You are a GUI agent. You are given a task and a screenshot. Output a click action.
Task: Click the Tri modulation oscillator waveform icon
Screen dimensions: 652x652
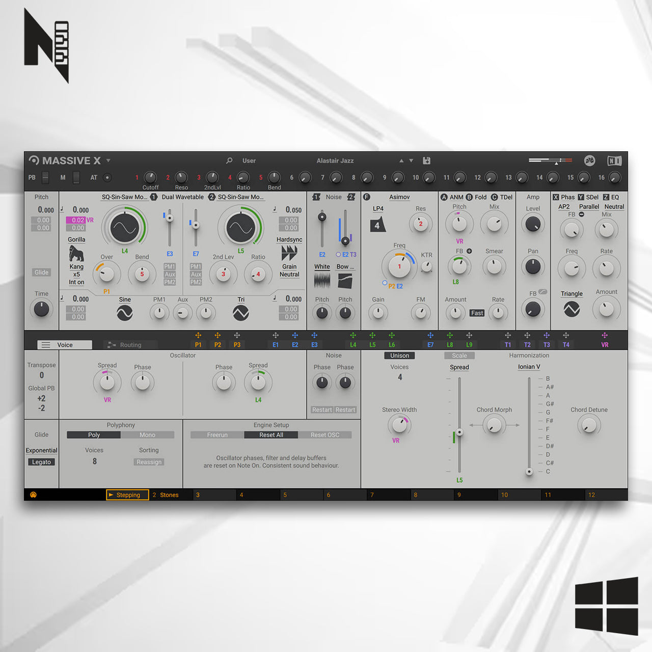[x=240, y=314]
